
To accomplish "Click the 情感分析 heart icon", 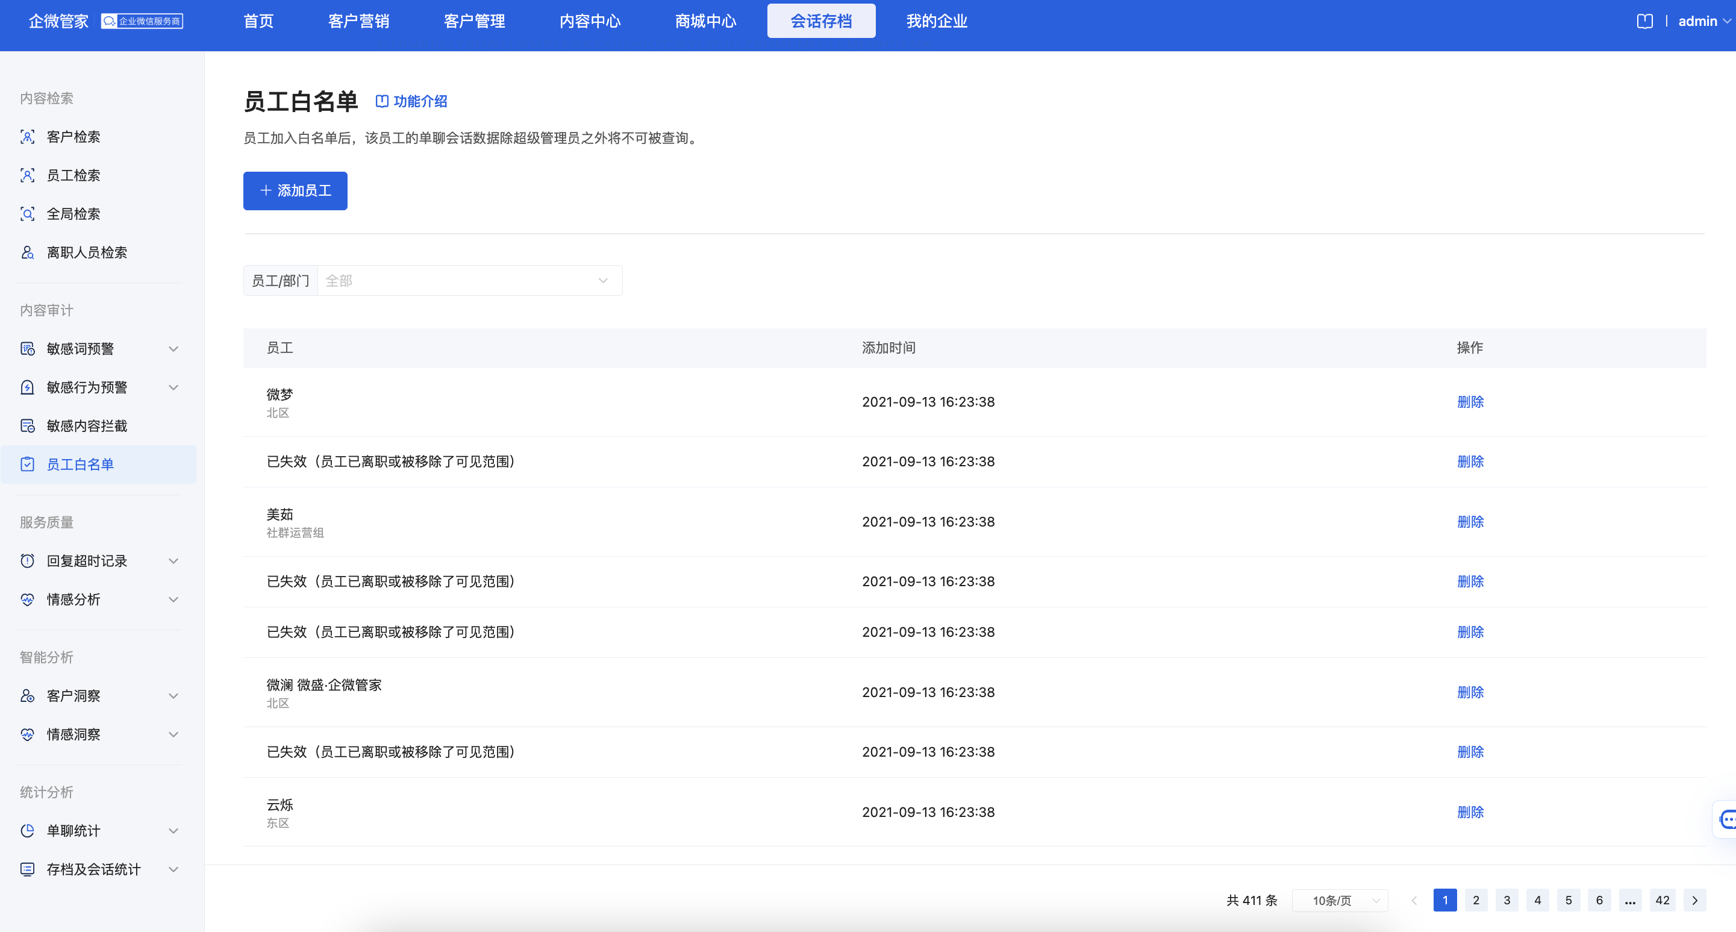I will click(x=28, y=599).
